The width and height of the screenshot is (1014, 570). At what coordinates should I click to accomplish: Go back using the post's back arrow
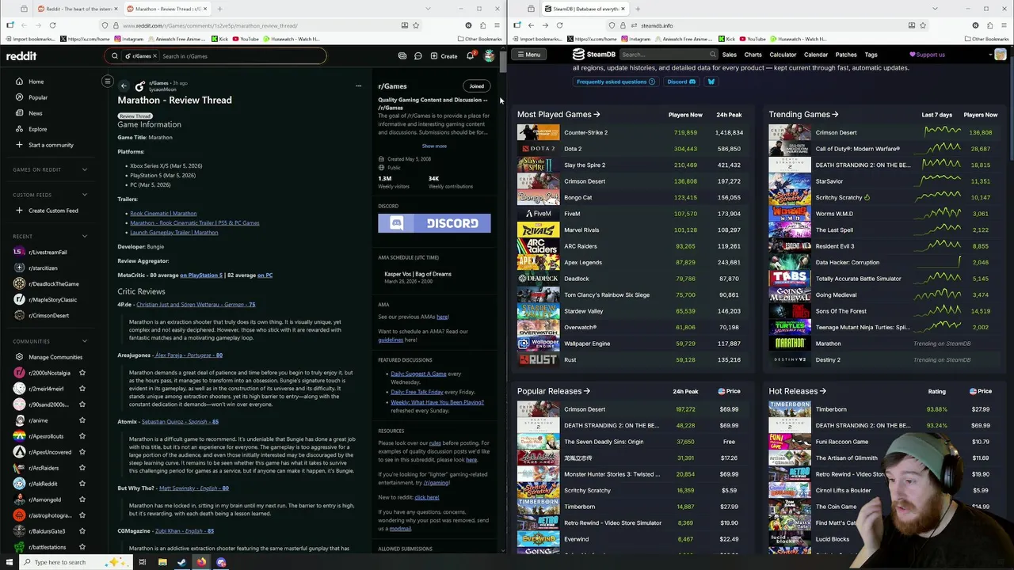[x=124, y=85]
